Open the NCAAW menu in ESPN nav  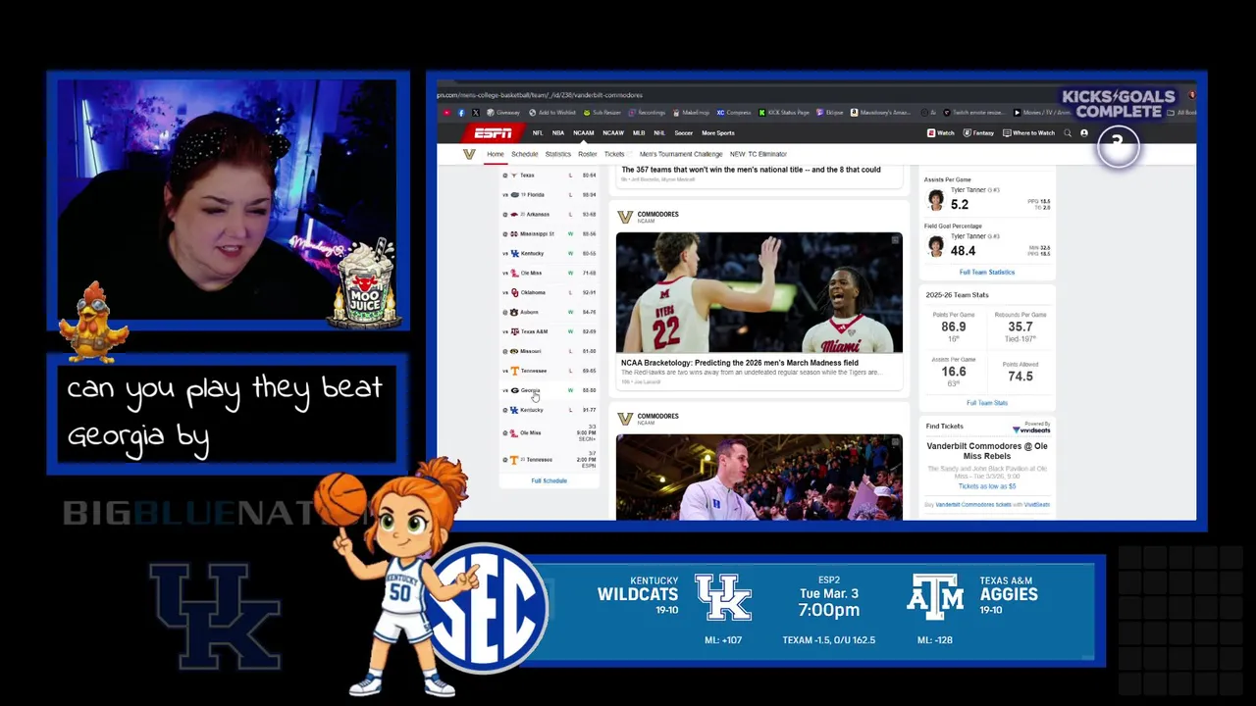613,132
